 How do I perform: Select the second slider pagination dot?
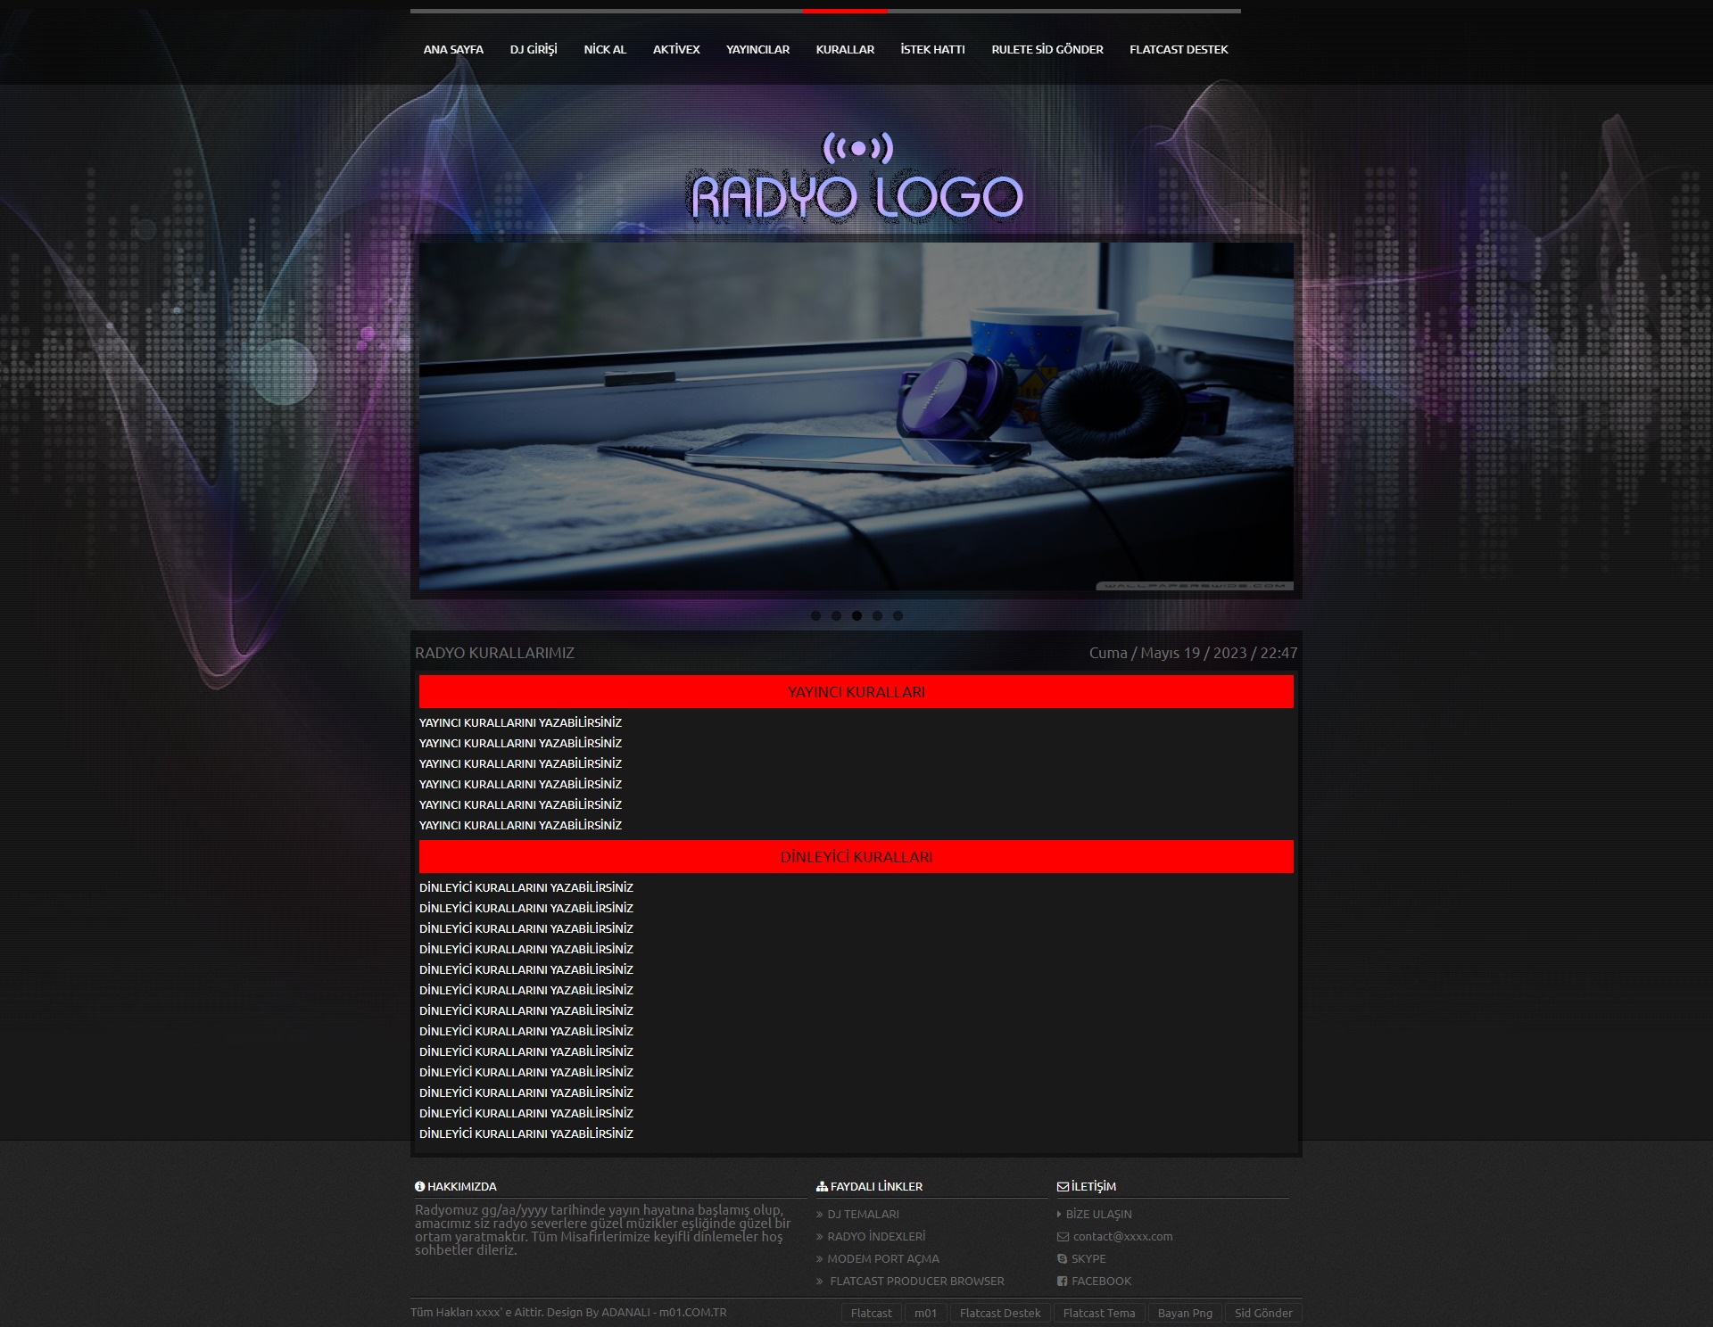click(836, 615)
